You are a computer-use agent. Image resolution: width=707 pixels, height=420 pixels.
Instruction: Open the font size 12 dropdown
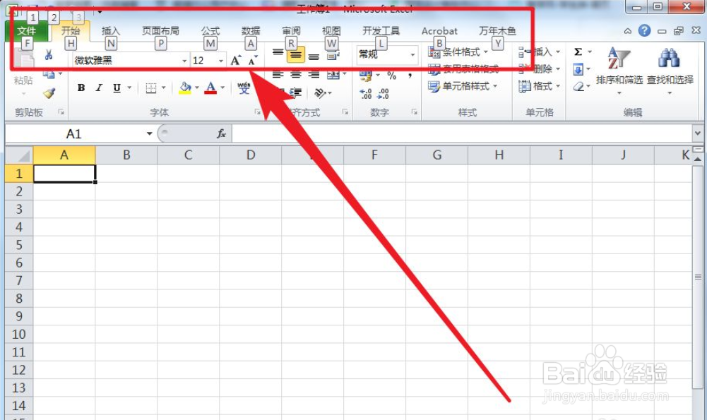coord(221,61)
